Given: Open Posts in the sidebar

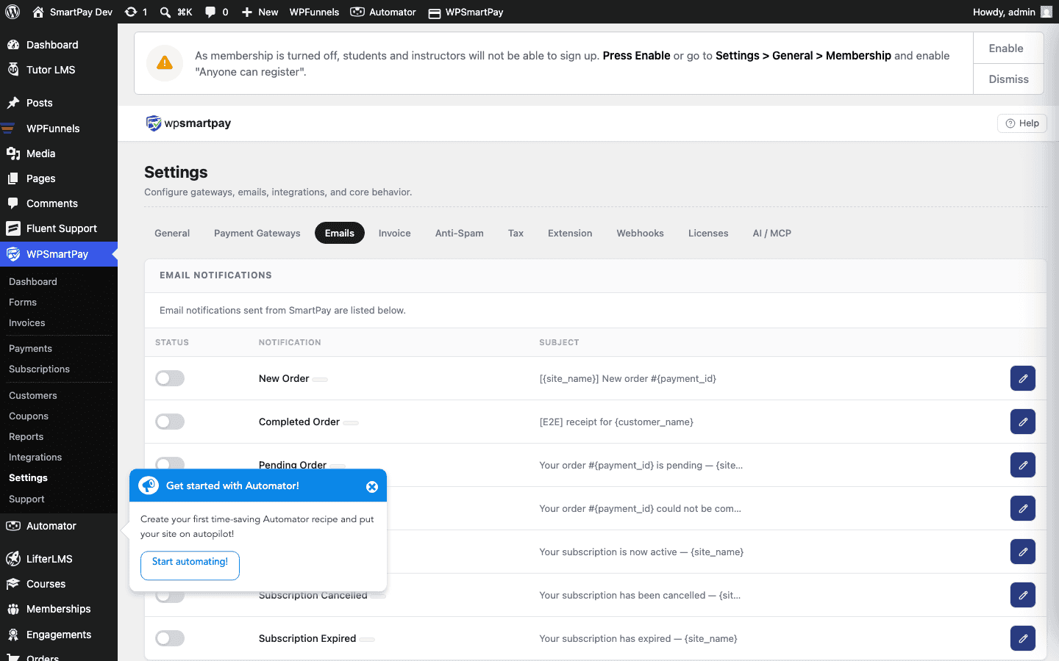Looking at the screenshot, I should [x=59, y=103].
